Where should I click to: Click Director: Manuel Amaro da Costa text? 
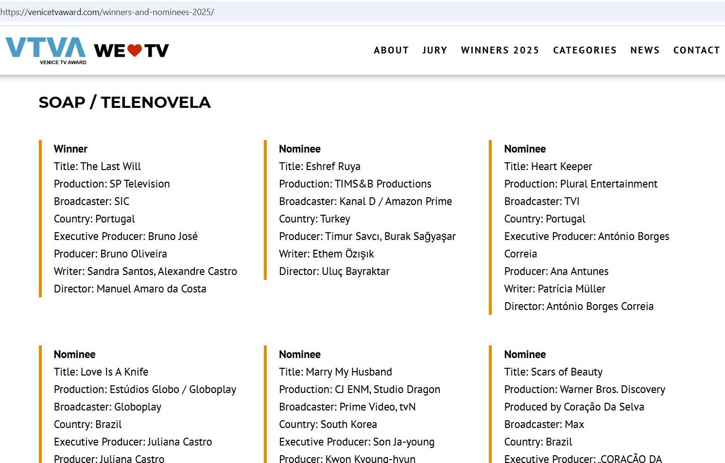(130, 289)
